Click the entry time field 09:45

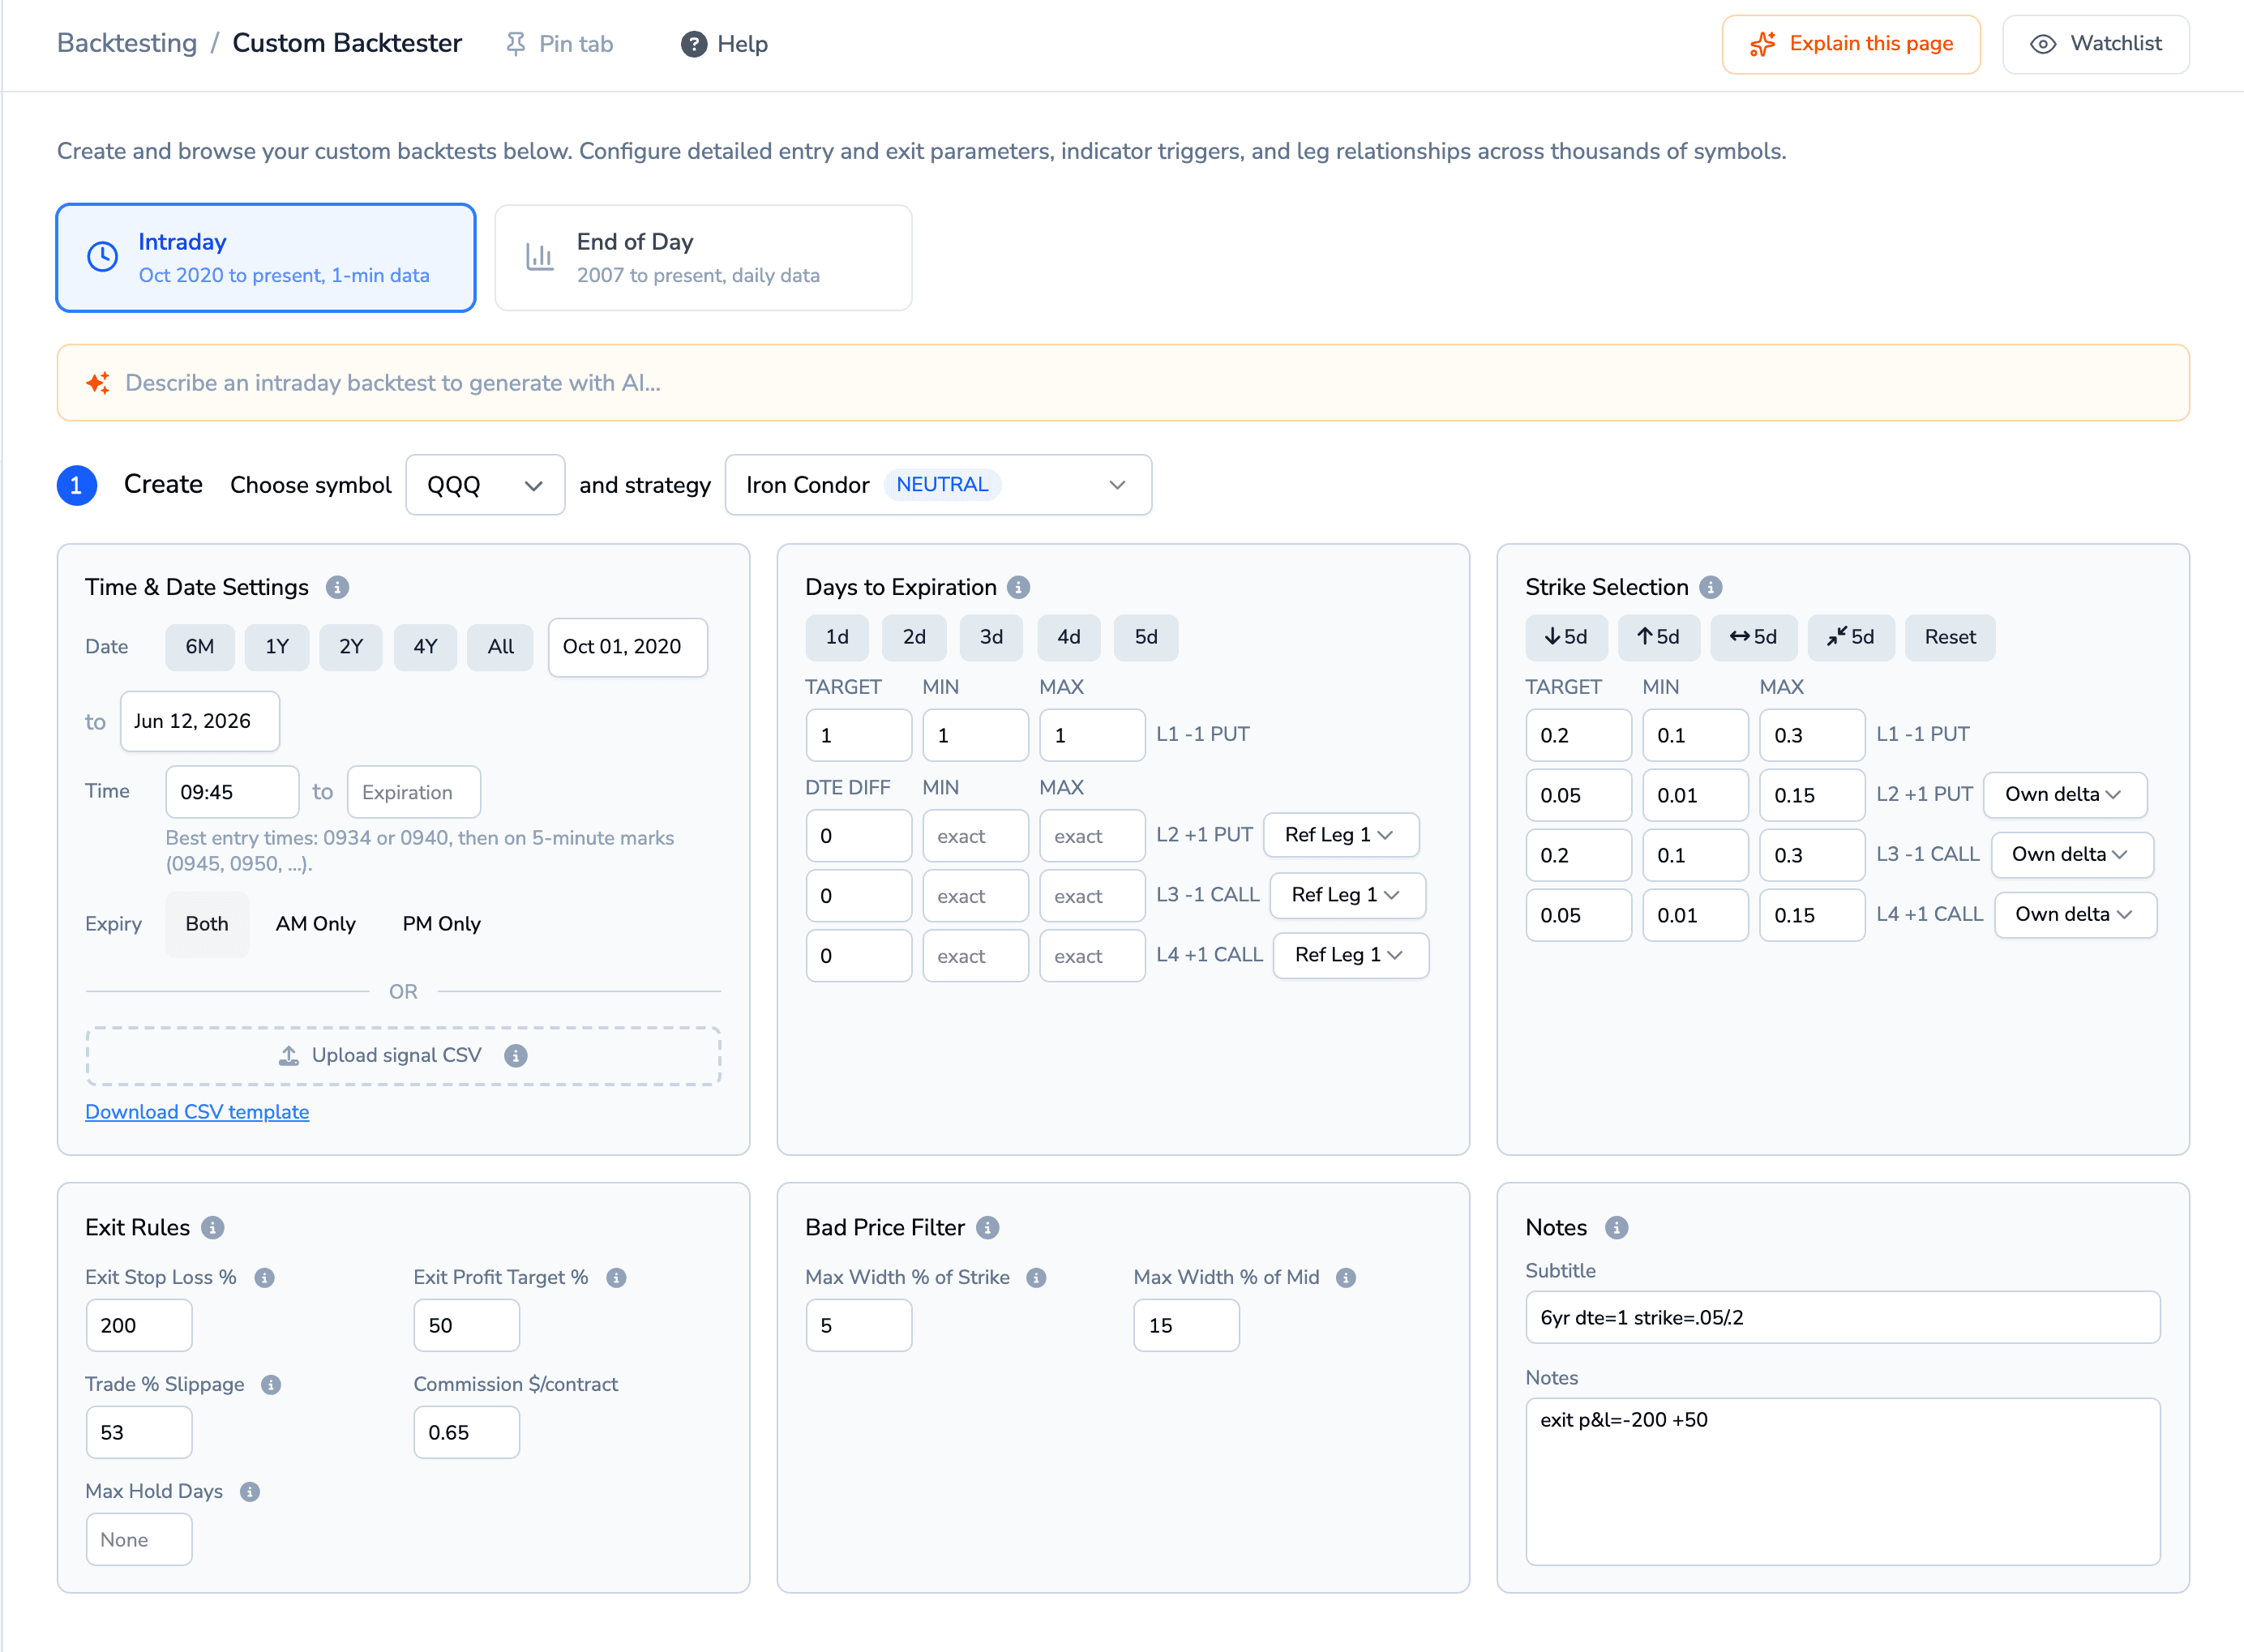232,793
